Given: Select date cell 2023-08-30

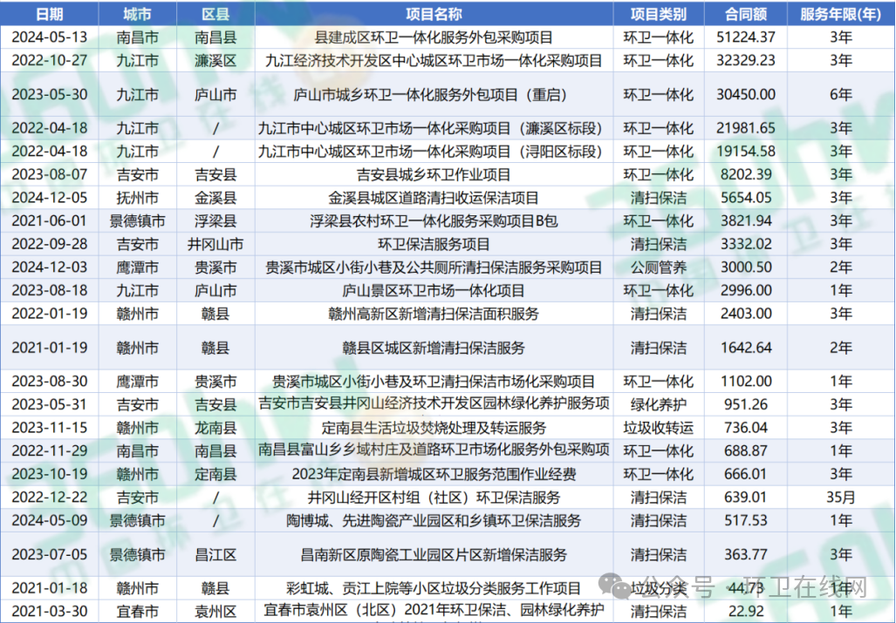Looking at the screenshot, I should click(49, 381).
